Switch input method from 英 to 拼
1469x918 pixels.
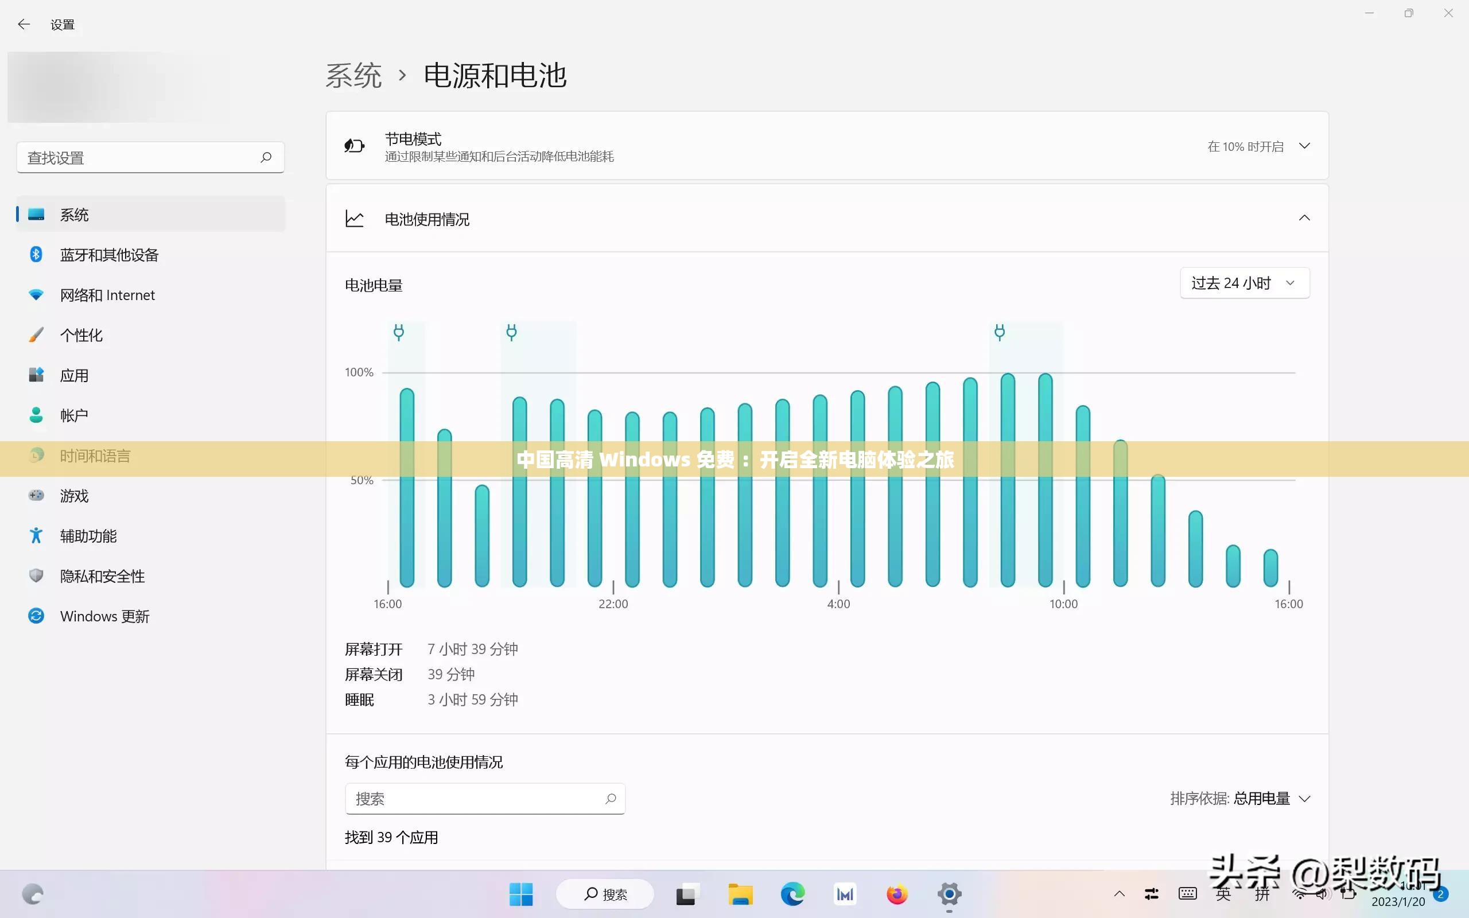point(1262,893)
